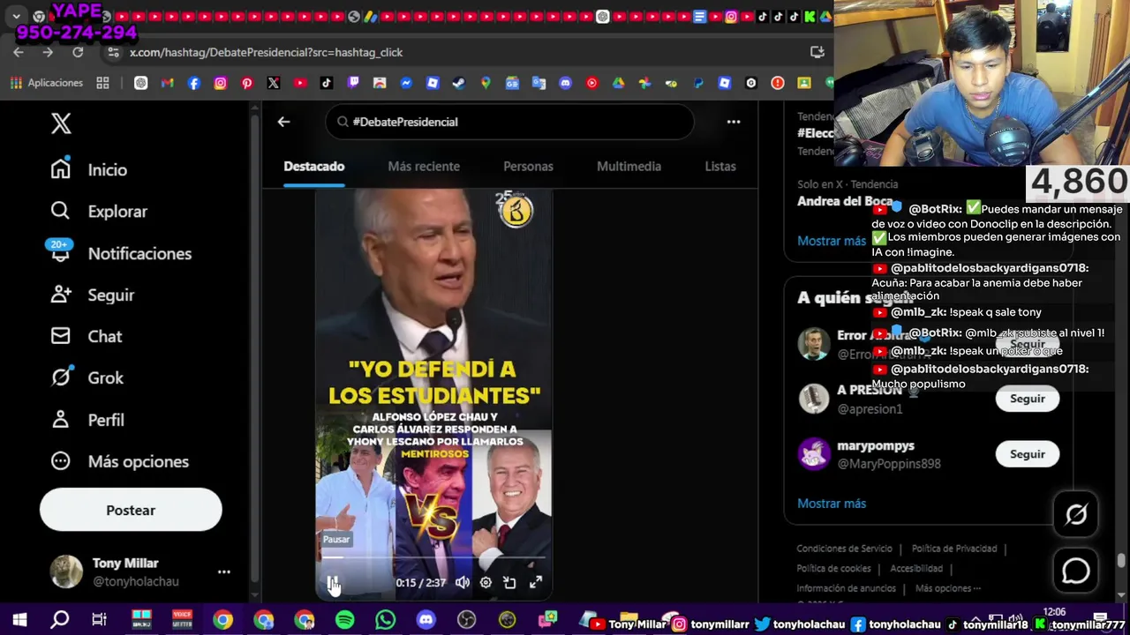
Task: Reload the page in Chrome
Action: coord(78,52)
